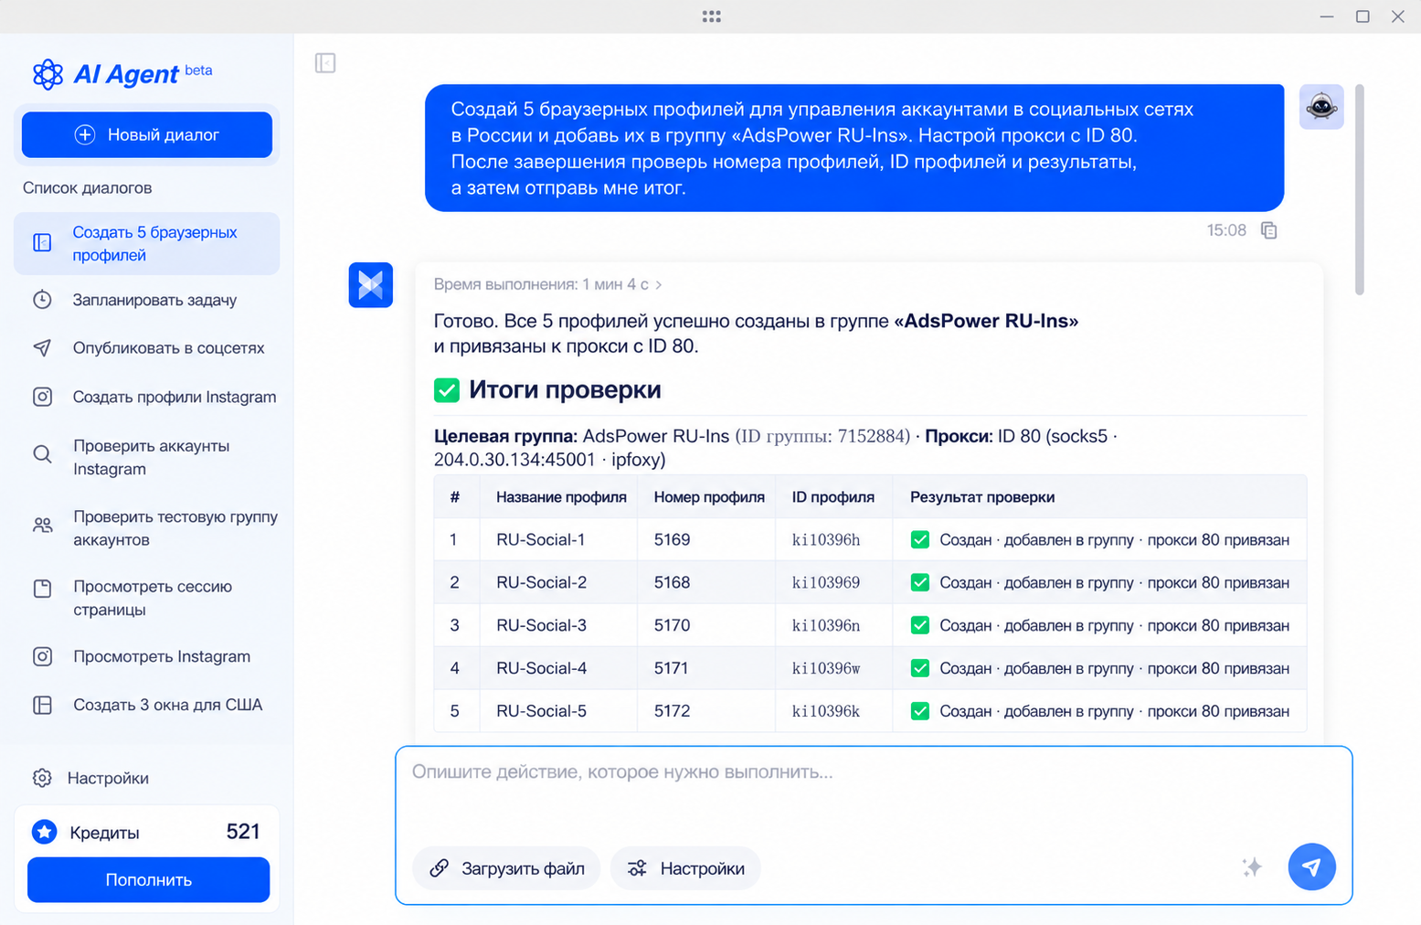Click the app grid dots in title bar
Screen dimensions: 1421x925
712,16
